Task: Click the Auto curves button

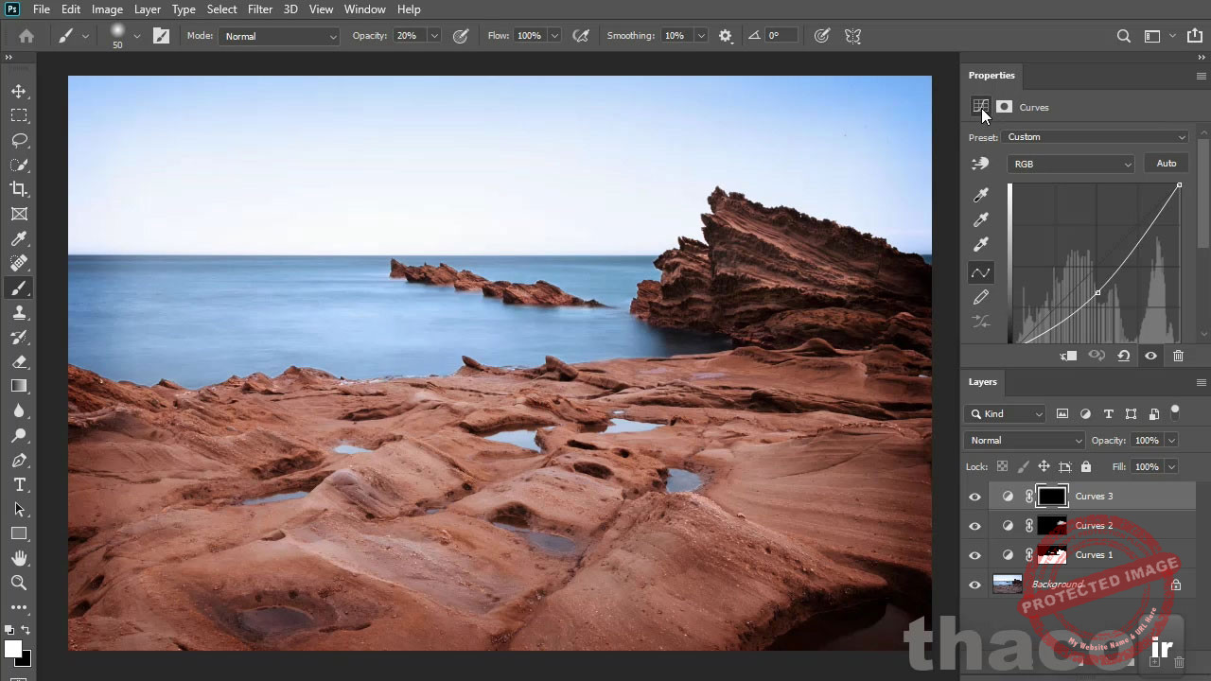Action: pos(1166,164)
